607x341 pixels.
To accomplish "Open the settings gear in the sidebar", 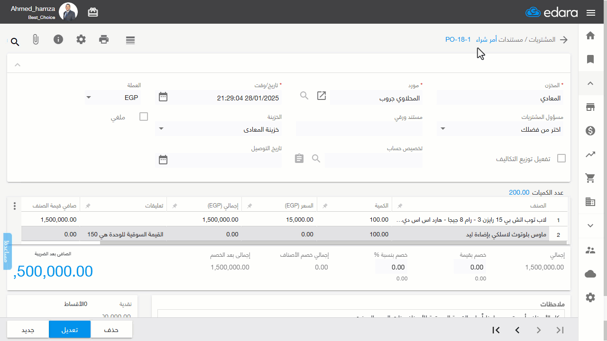I will point(590,297).
